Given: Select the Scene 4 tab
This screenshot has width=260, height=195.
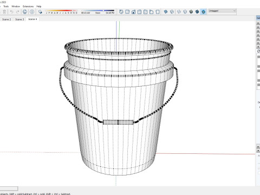Looking at the screenshot, I should click(x=32, y=19).
